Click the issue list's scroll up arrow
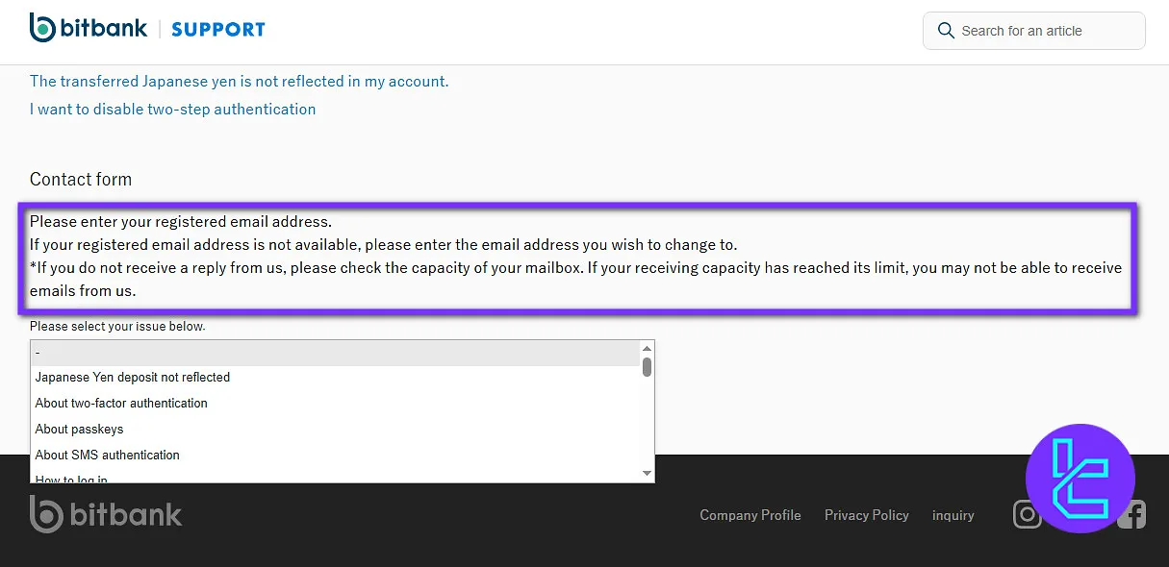 [x=648, y=348]
